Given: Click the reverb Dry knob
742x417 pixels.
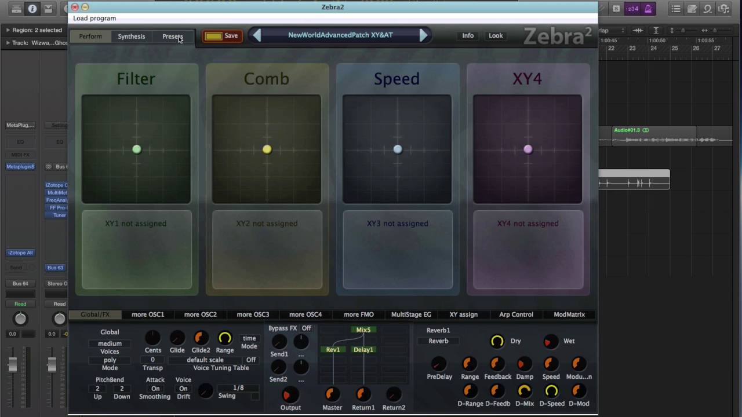Looking at the screenshot, I should pos(497,341).
